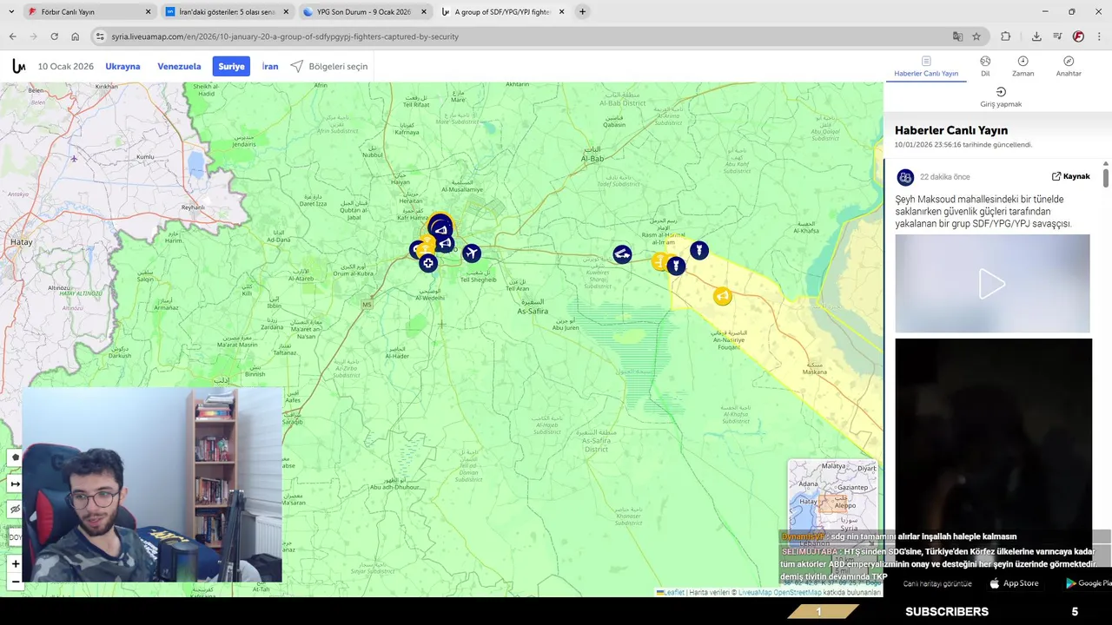1112x625 pixels.
Task: Open the App Store link
Action: pyautogui.click(x=1014, y=583)
